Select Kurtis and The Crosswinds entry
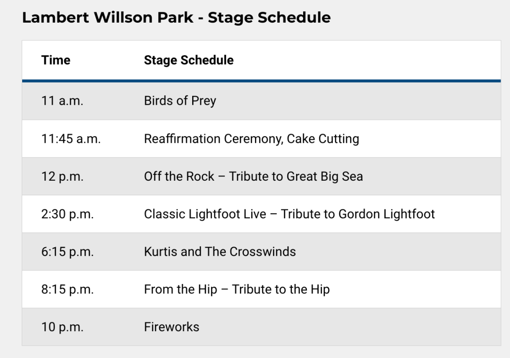Viewport: 510px width, 358px height. point(220,252)
